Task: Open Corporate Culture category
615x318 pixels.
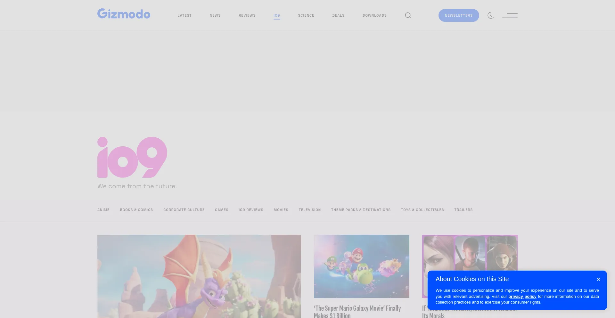Action: [x=184, y=210]
